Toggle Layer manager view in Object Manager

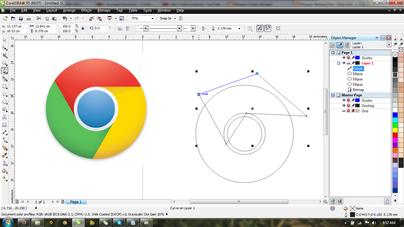[x=347, y=45]
